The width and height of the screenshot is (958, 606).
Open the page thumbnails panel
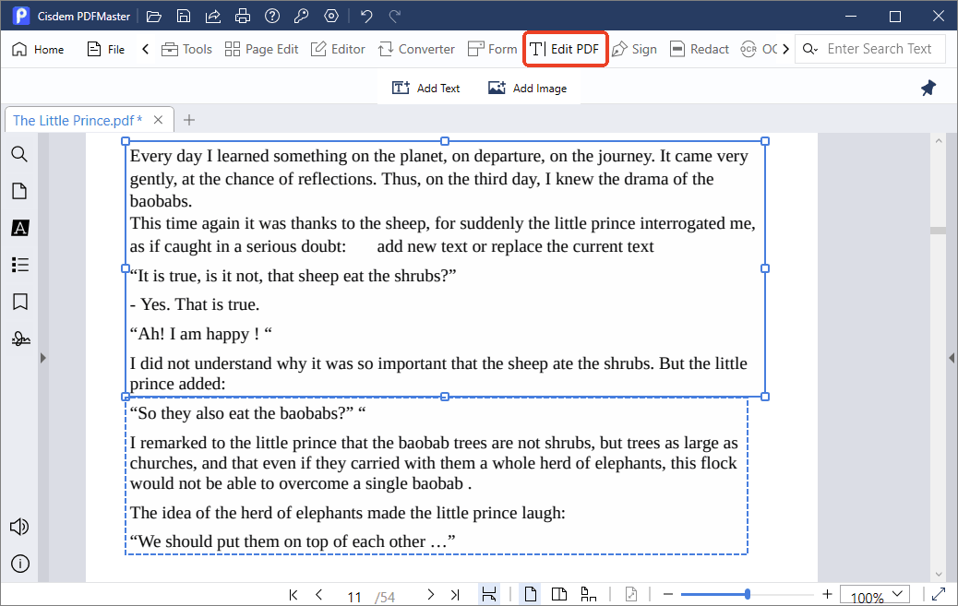tap(19, 191)
